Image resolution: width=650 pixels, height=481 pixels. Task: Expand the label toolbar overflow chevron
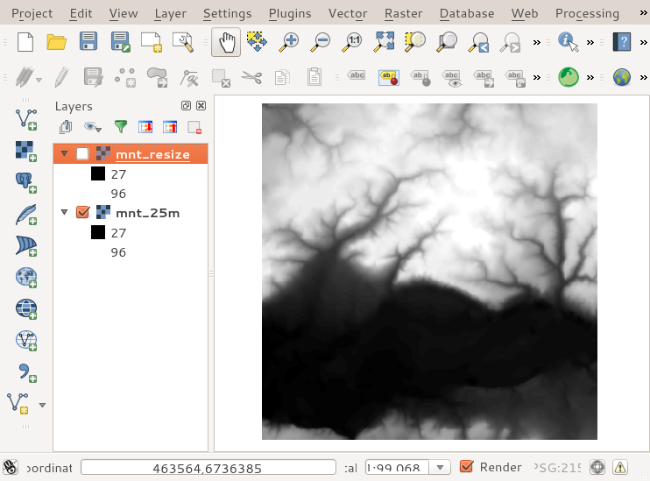(x=537, y=78)
